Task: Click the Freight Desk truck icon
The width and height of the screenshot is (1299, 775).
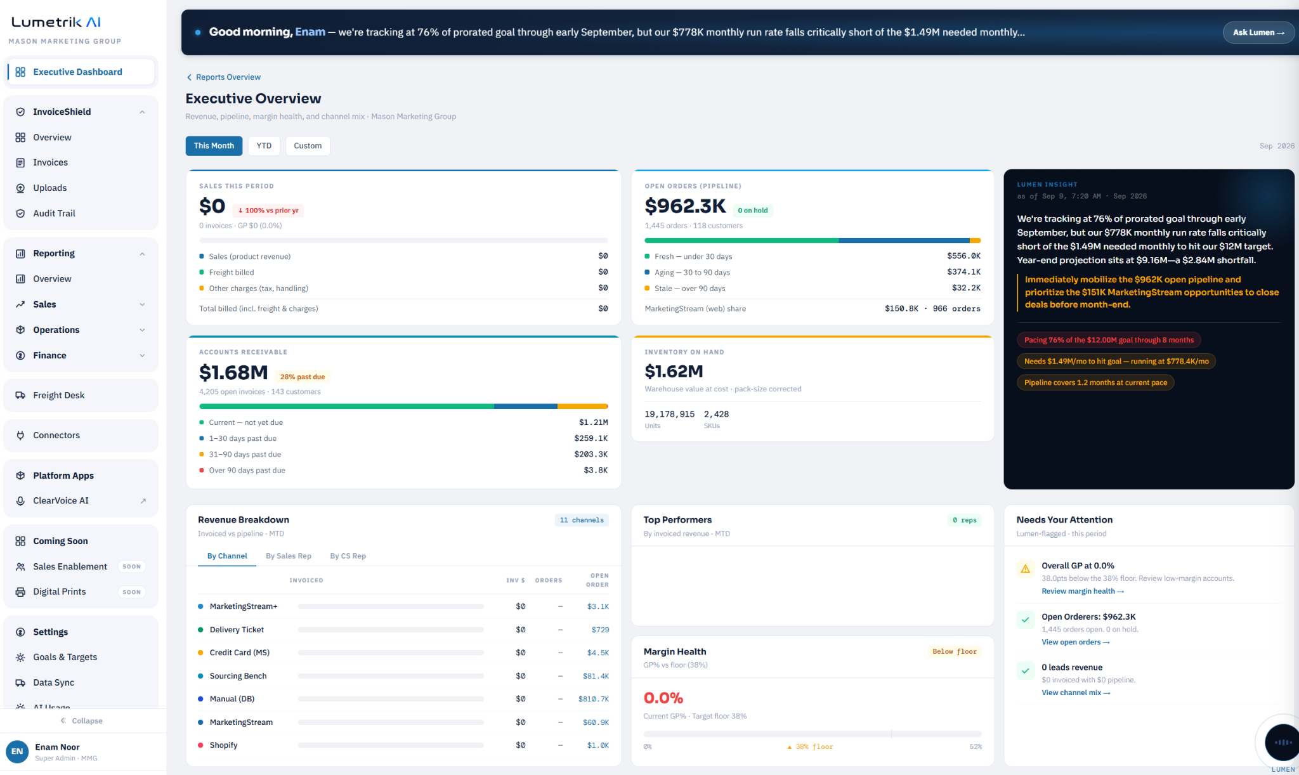Action: coord(20,396)
